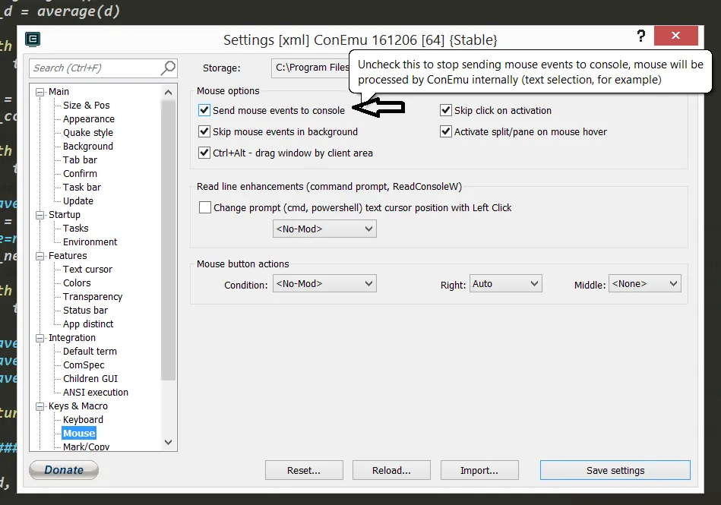721x505 pixels.
Task: Toggle Activate split/pane on mouse hover
Action: 445,131
